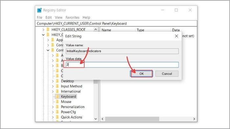The width and height of the screenshot is (230, 129).
Task: Expand the International key
Action: 53,91
